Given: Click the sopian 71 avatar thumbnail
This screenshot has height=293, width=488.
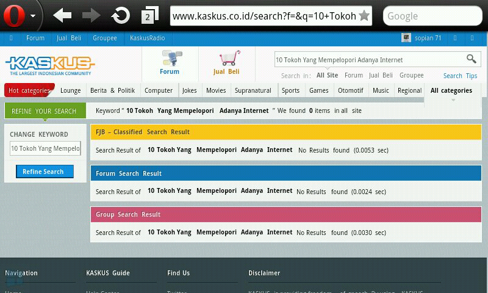Looking at the screenshot, I should click(x=406, y=38).
